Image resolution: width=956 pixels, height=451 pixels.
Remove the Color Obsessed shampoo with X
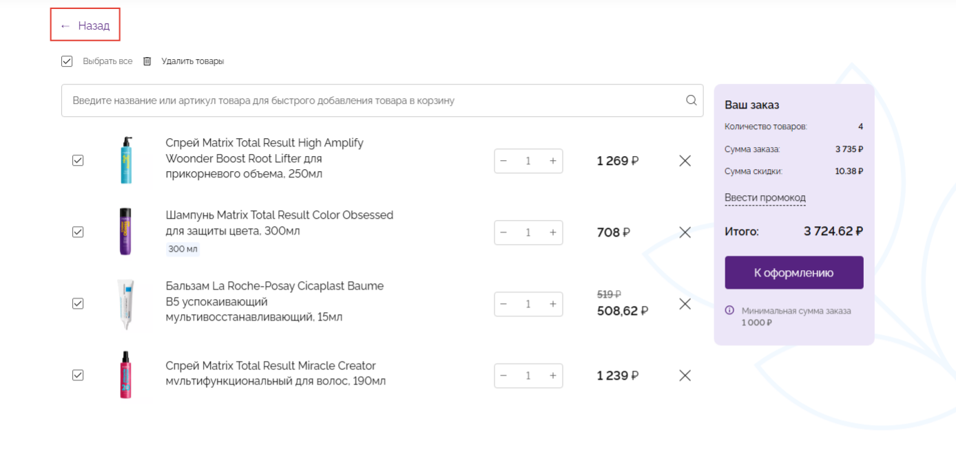tap(685, 232)
